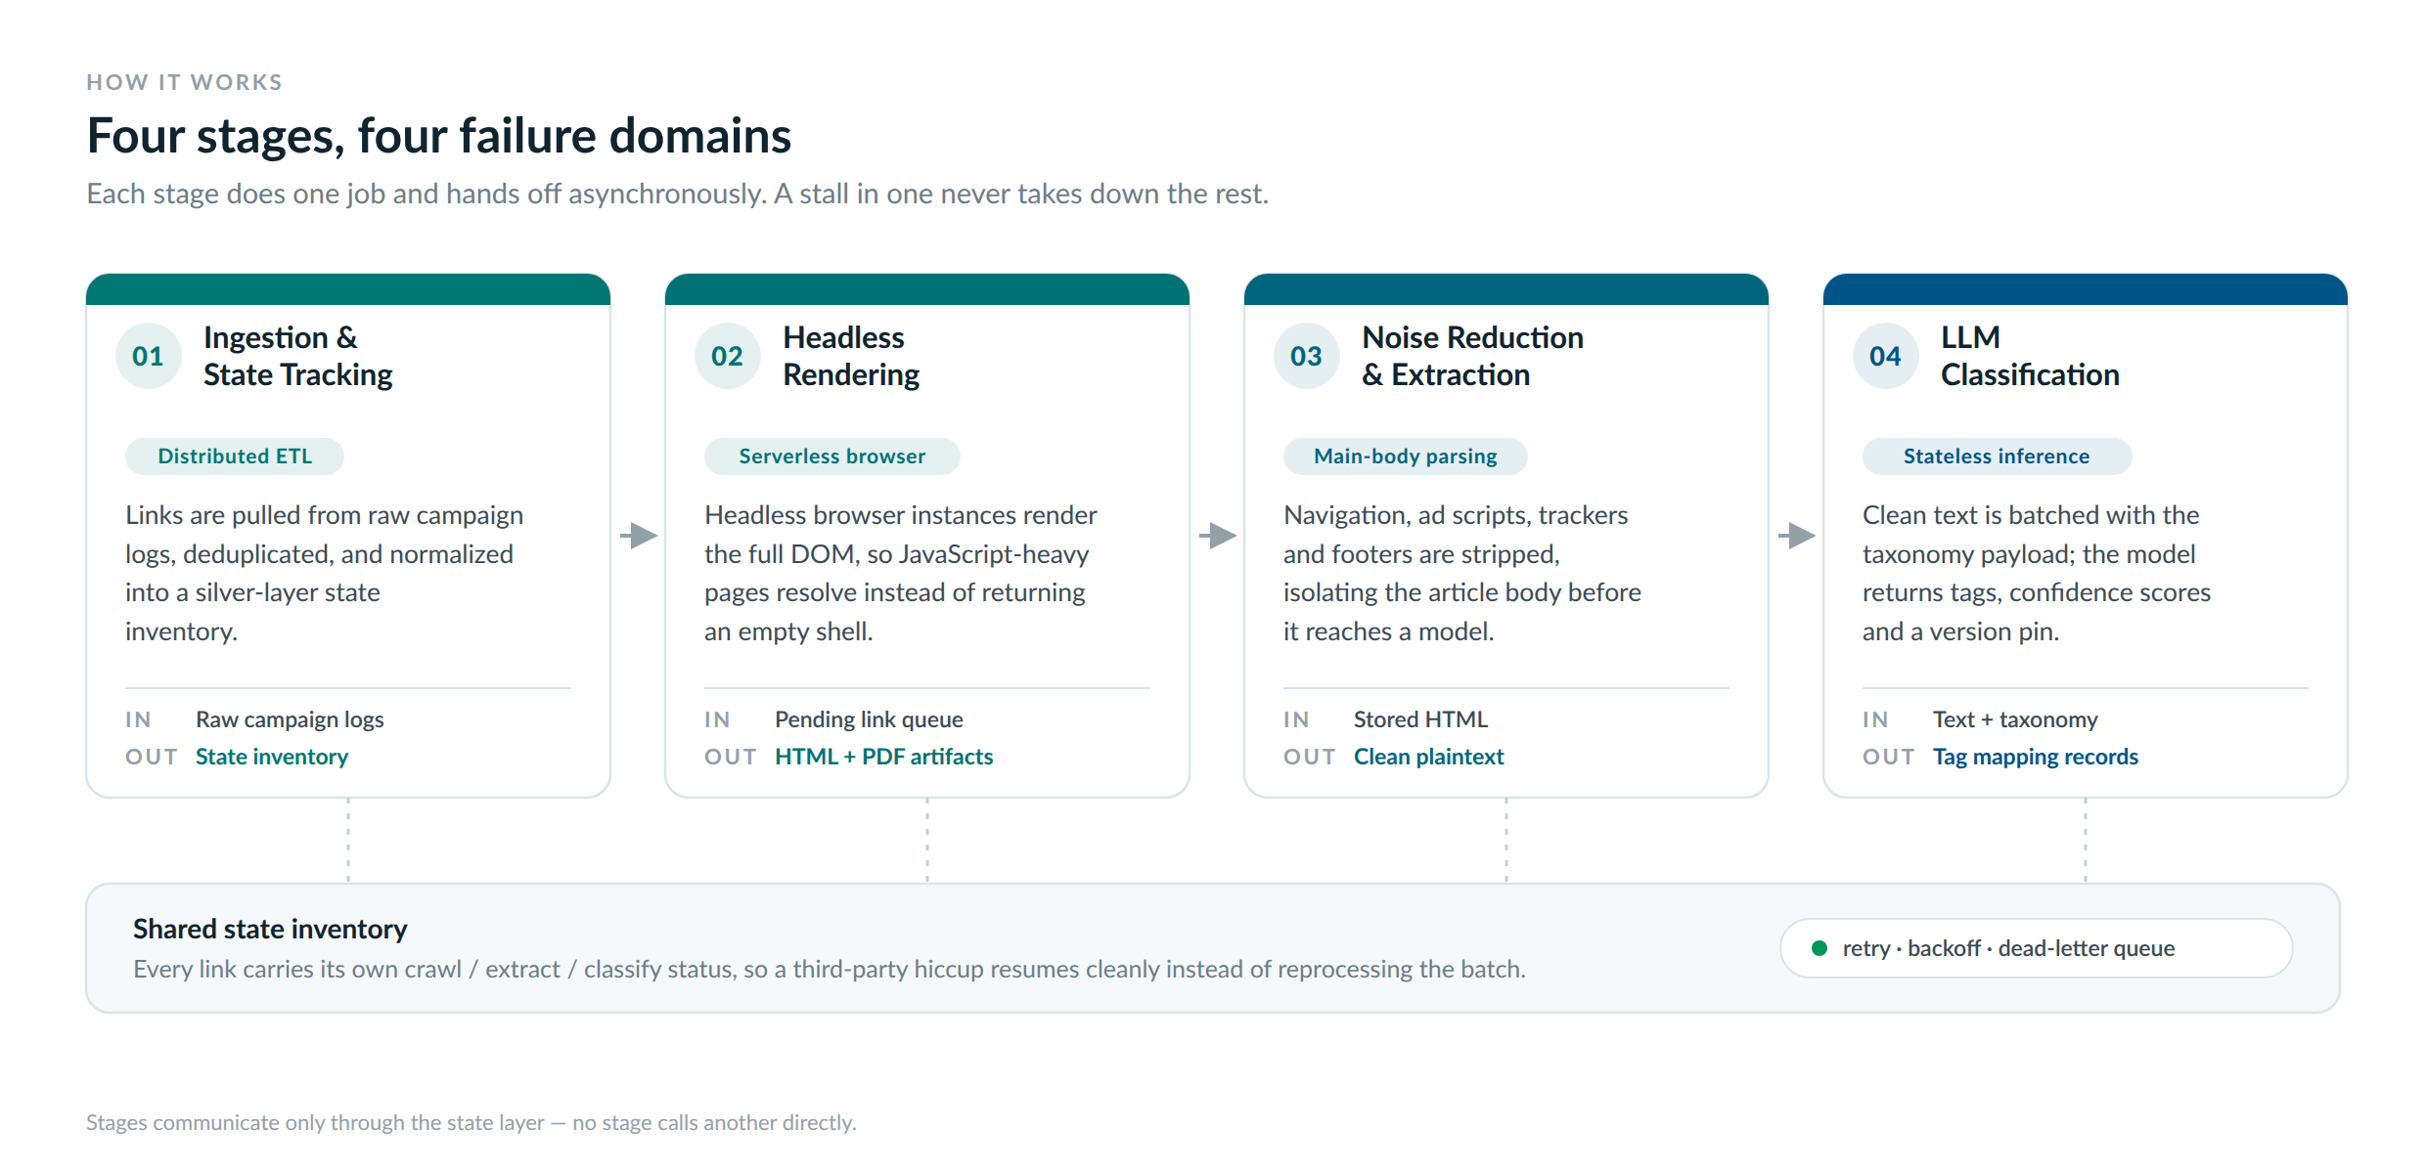Click the Shared state inventory heading

pyautogui.click(x=270, y=929)
